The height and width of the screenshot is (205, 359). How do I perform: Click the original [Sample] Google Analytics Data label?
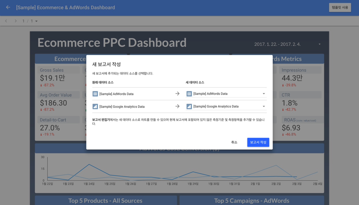(x=122, y=107)
